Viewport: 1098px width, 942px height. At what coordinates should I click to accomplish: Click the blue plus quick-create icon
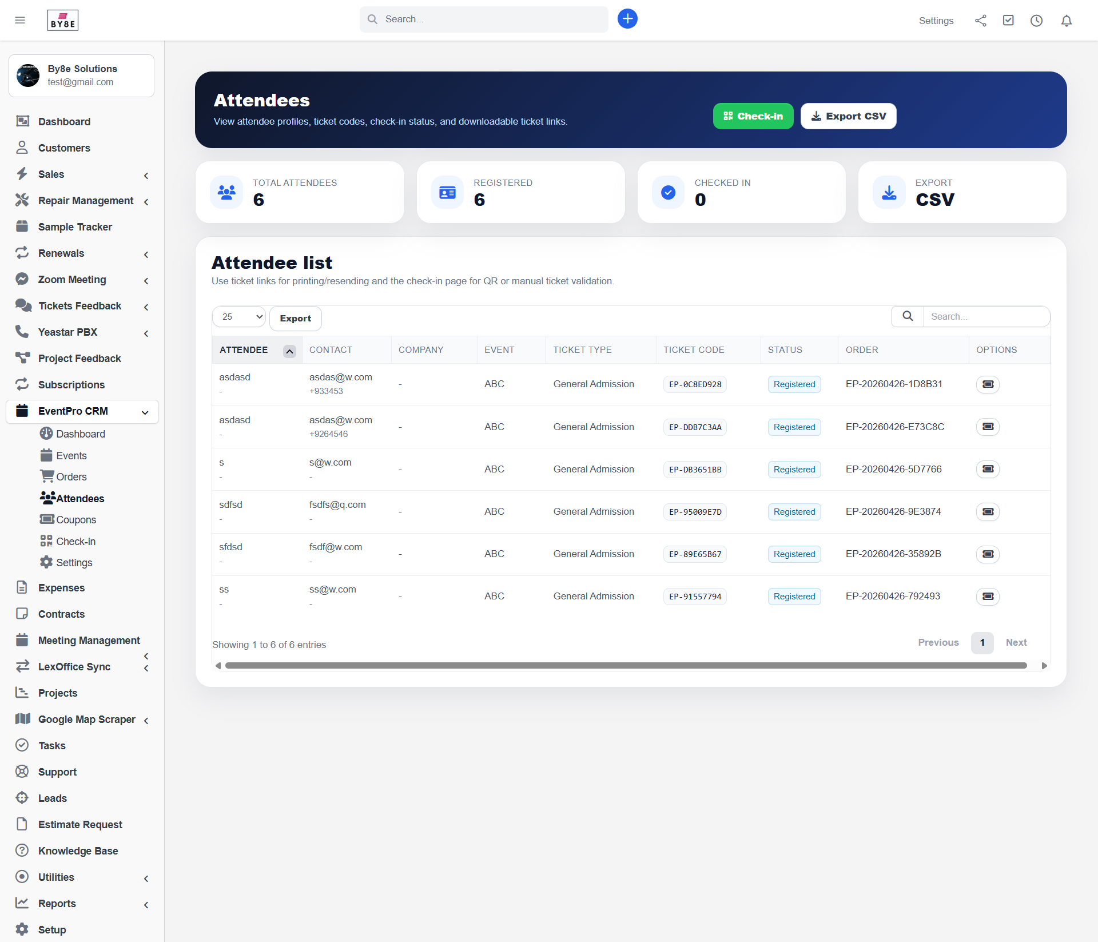click(627, 19)
